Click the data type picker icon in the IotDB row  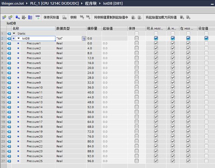point(84,39)
